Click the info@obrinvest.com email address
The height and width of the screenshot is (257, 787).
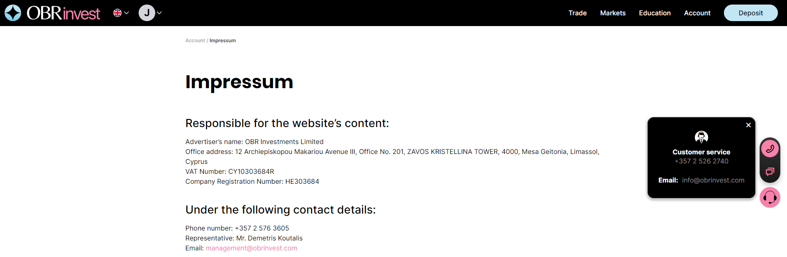coord(713,180)
